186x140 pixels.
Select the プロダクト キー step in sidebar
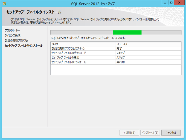(12, 30)
